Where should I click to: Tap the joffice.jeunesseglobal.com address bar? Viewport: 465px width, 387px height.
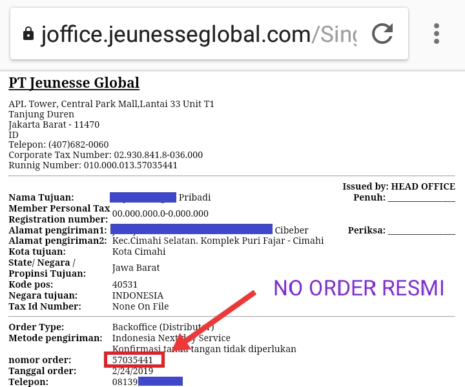[198, 34]
